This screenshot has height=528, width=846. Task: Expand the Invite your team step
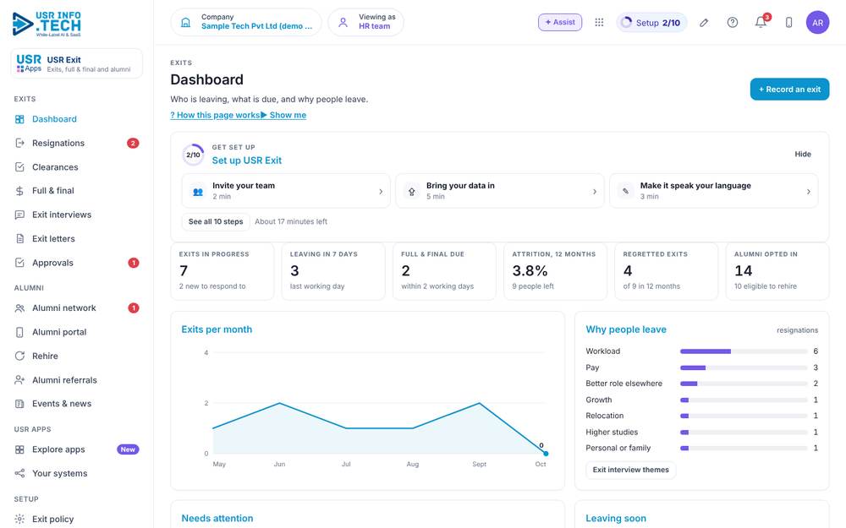(x=286, y=191)
